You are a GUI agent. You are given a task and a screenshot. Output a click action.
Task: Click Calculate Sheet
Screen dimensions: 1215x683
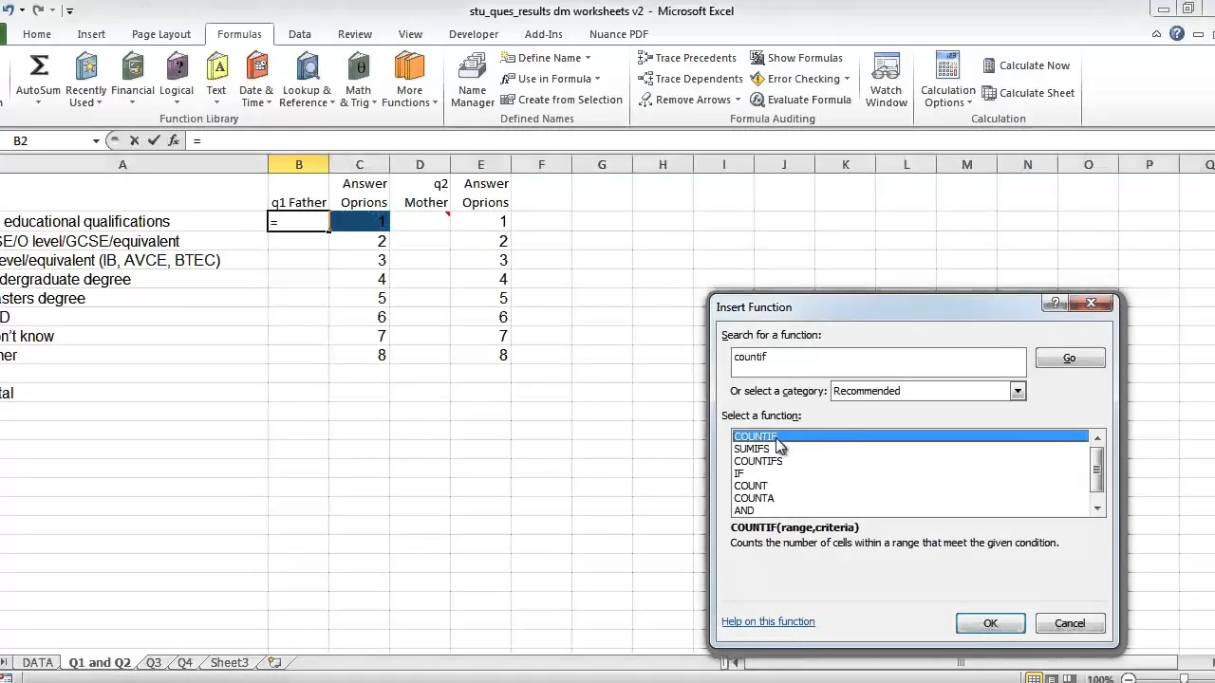point(1028,93)
